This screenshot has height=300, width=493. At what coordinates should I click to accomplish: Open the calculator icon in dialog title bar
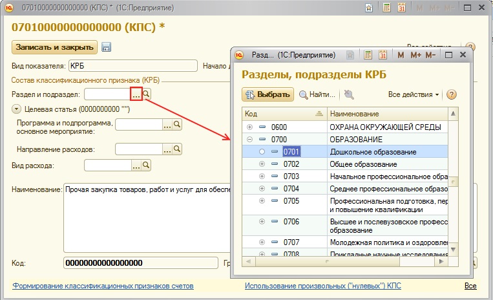click(368, 55)
